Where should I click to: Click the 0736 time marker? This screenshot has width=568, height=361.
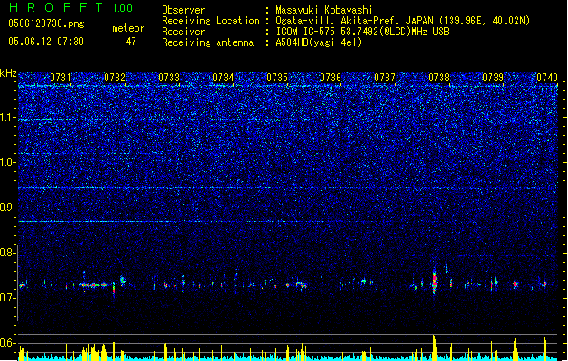point(331,78)
